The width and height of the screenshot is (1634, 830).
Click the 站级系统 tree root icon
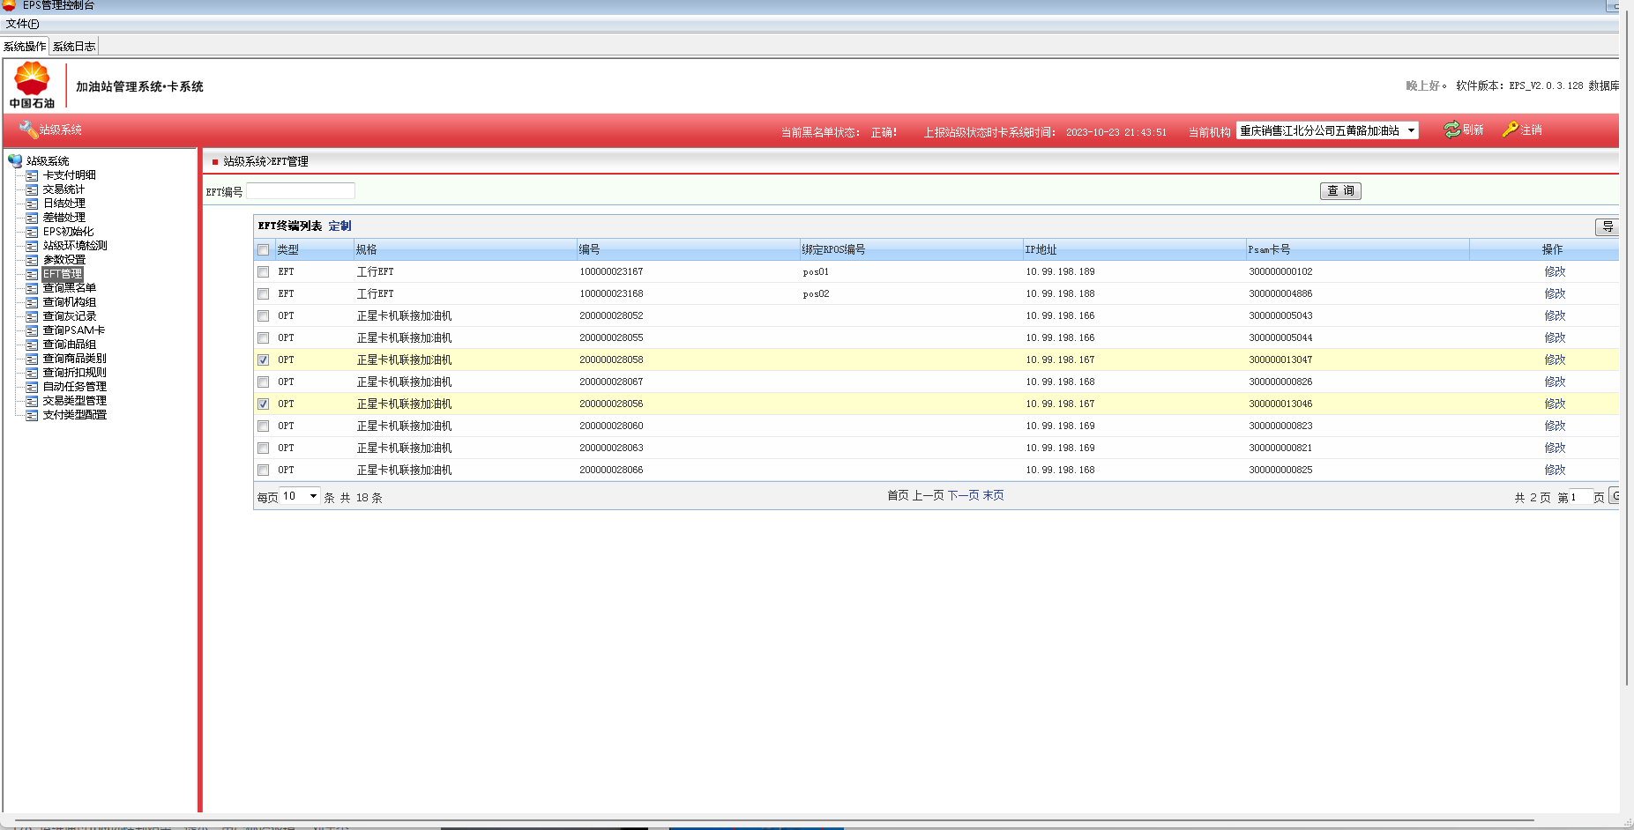coord(15,161)
